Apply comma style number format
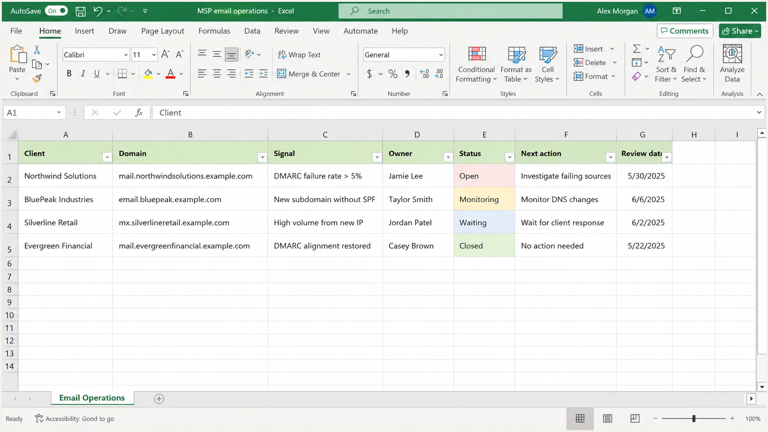Screen dimensions: 768x432 407,74
